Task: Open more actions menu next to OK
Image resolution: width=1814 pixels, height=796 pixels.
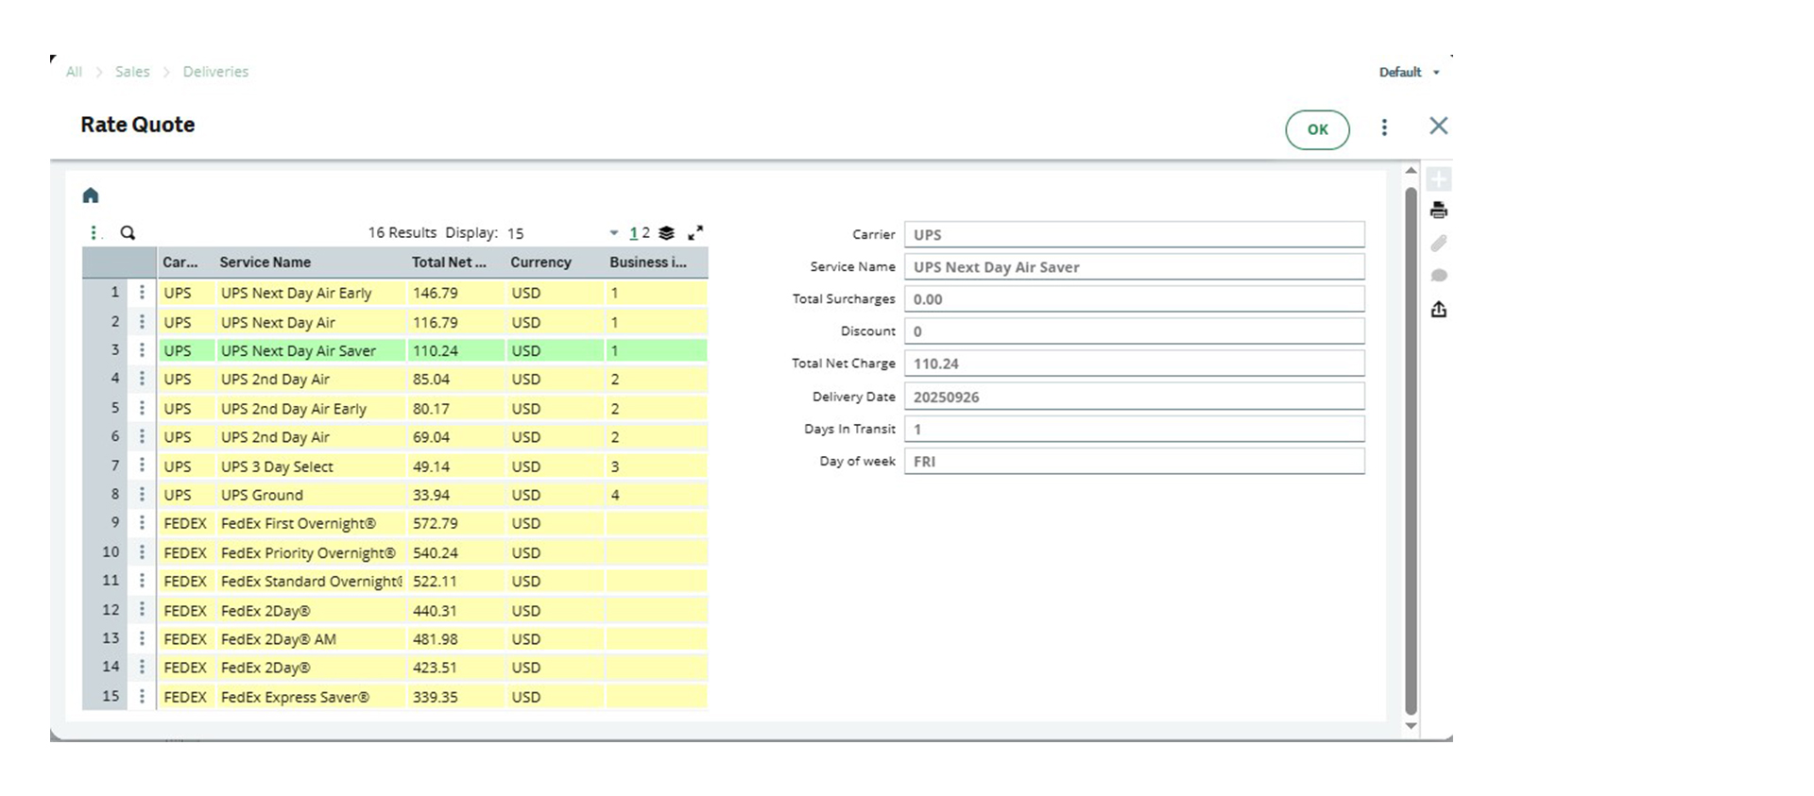Action: click(x=1384, y=127)
